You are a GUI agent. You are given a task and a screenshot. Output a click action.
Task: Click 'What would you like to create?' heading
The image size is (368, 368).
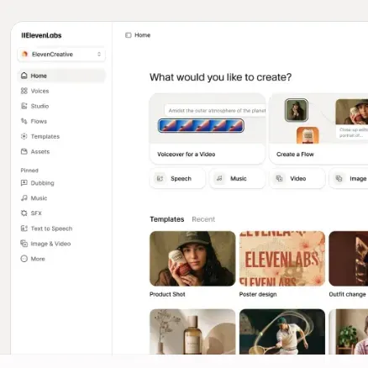(220, 77)
